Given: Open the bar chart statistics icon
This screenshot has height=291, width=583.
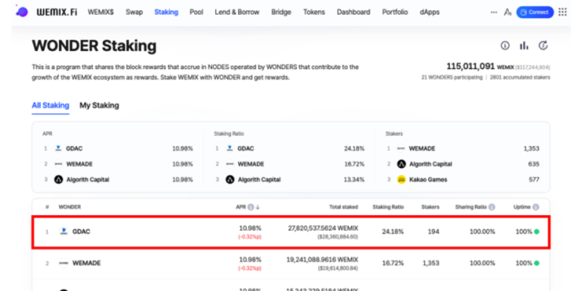Looking at the screenshot, I should point(524,45).
